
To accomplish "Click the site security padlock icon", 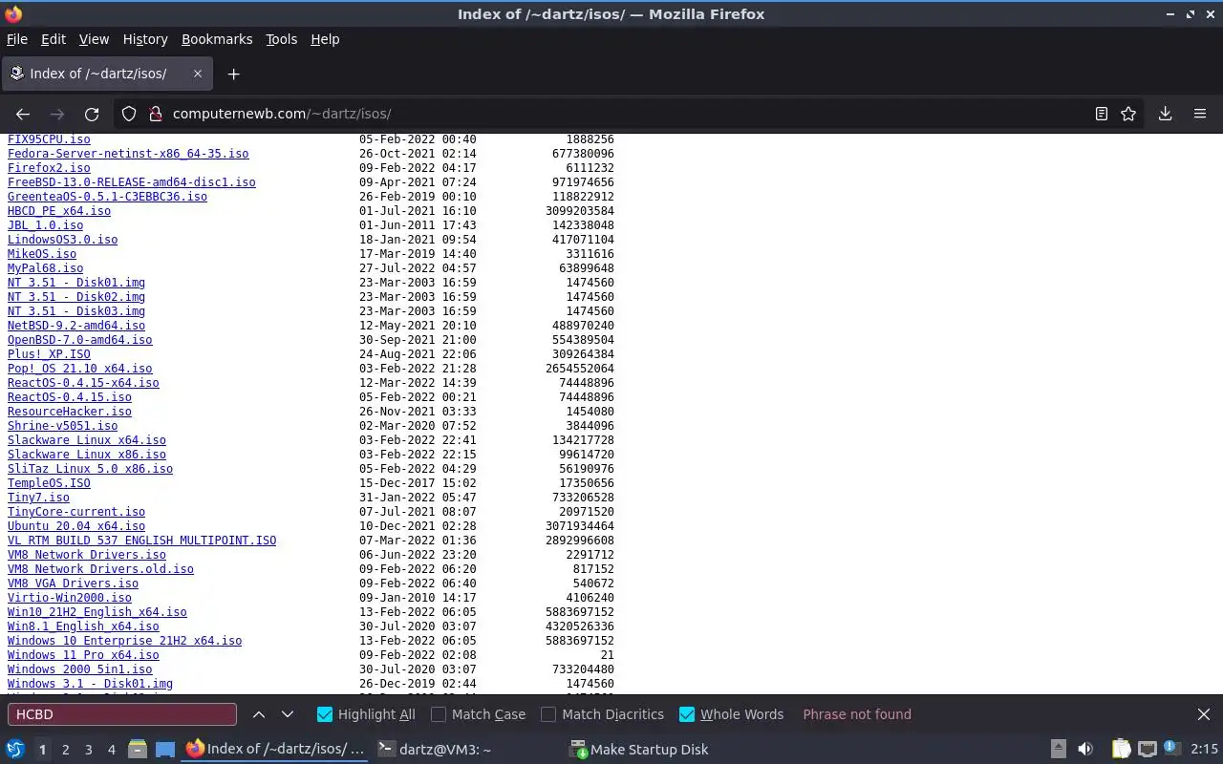I will [x=156, y=114].
